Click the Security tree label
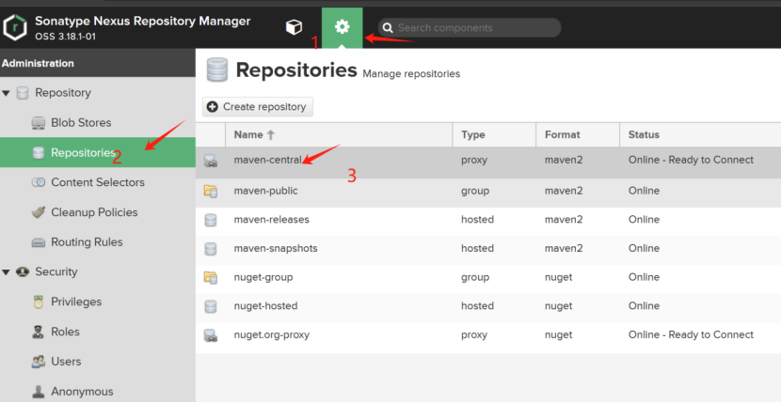The height and width of the screenshot is (402, 781). click(56, 271)
